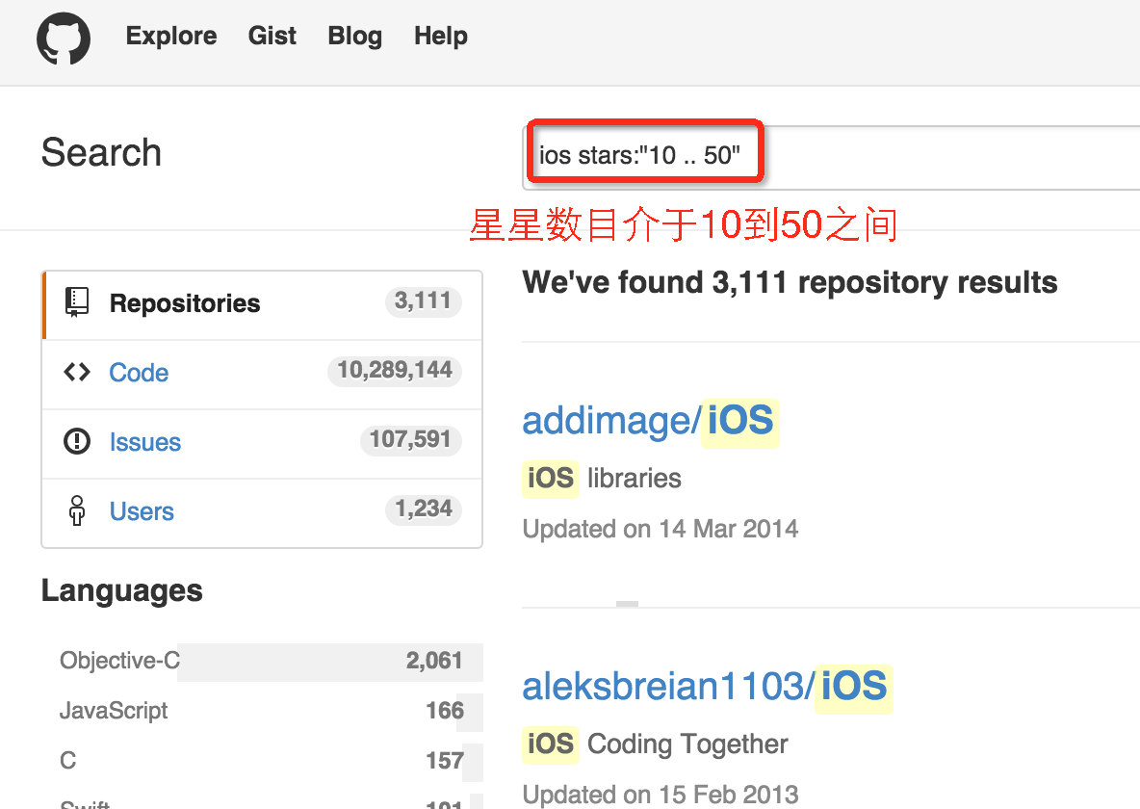The image size is (1140, 809).
Task: Click the GitHub Octocat logo
Action: click(x=64, y=38)
